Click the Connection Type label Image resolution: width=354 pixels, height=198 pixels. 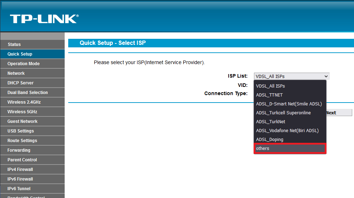[226, 93]
